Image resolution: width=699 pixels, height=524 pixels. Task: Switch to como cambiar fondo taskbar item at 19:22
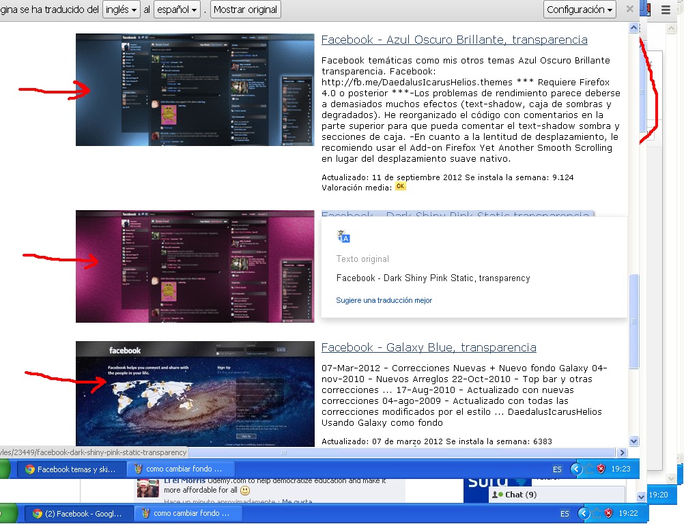[188, 513]
